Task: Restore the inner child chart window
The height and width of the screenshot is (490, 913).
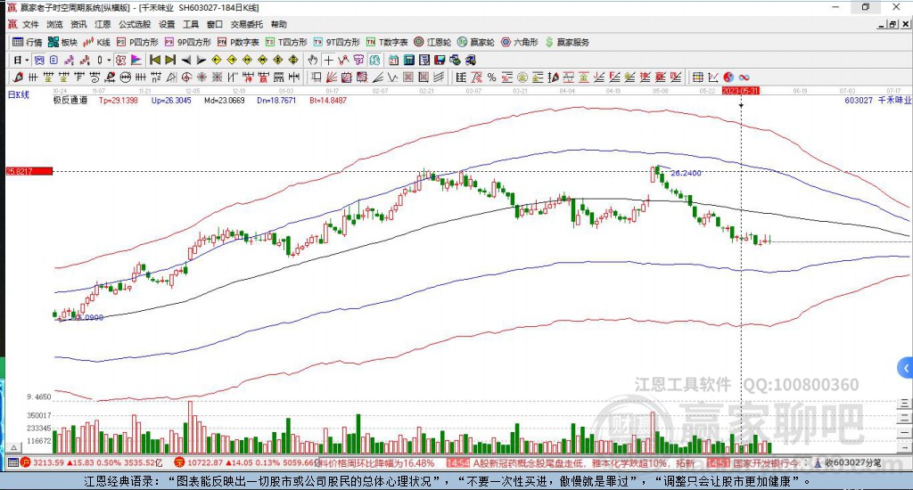Action: pos(892,24)
